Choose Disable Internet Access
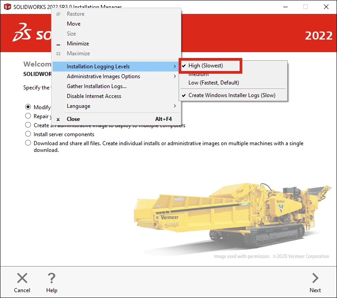This screenshot has height=298, width=337. click(117, 96)
